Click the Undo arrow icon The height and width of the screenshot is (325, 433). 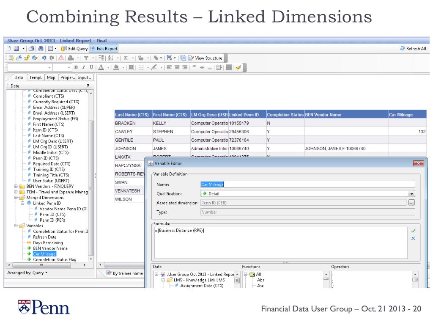tap(44, 58)
